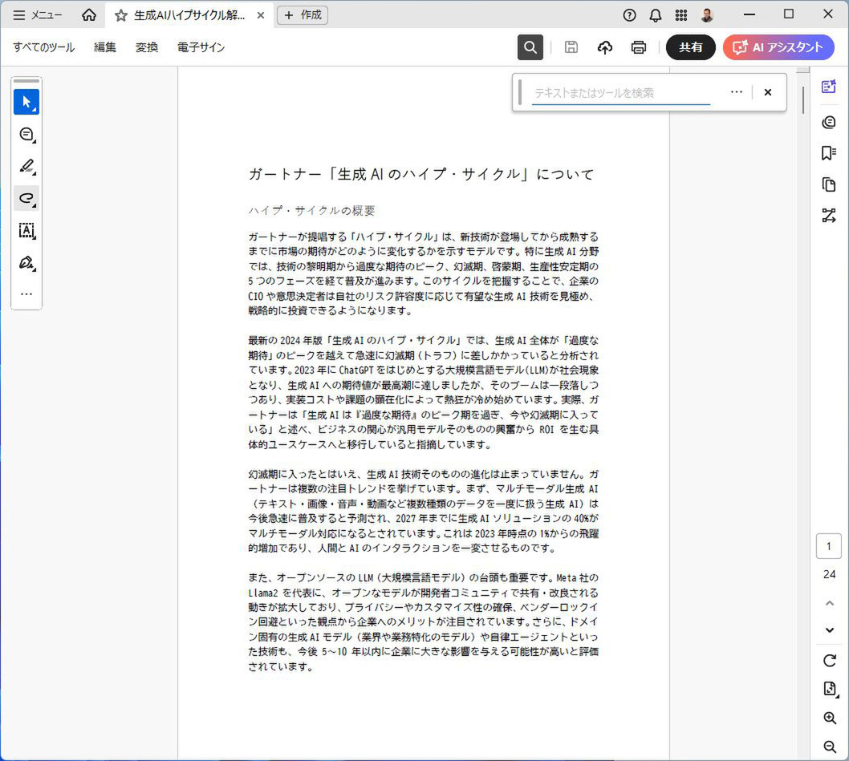Image resolution: width=849 pixels, height=761 pixels.
Task: Click the print icon
Action: [639, 47]
